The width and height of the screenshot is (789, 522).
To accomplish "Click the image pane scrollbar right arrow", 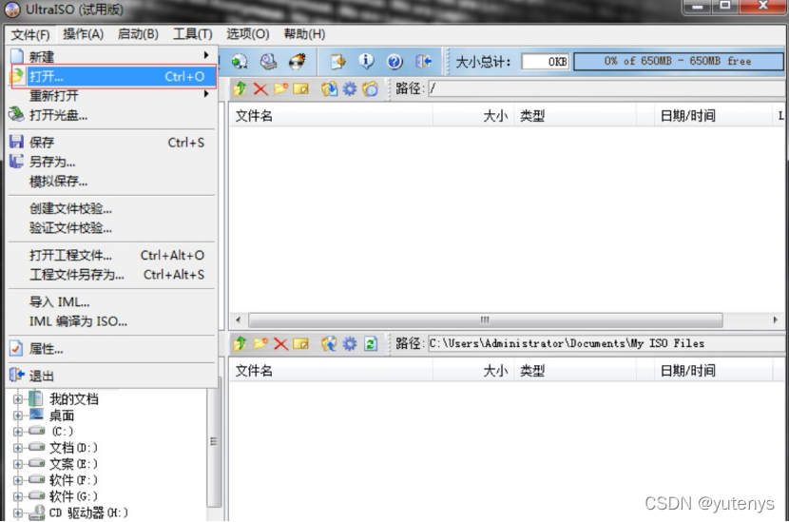I will click(x=775, y=320).
